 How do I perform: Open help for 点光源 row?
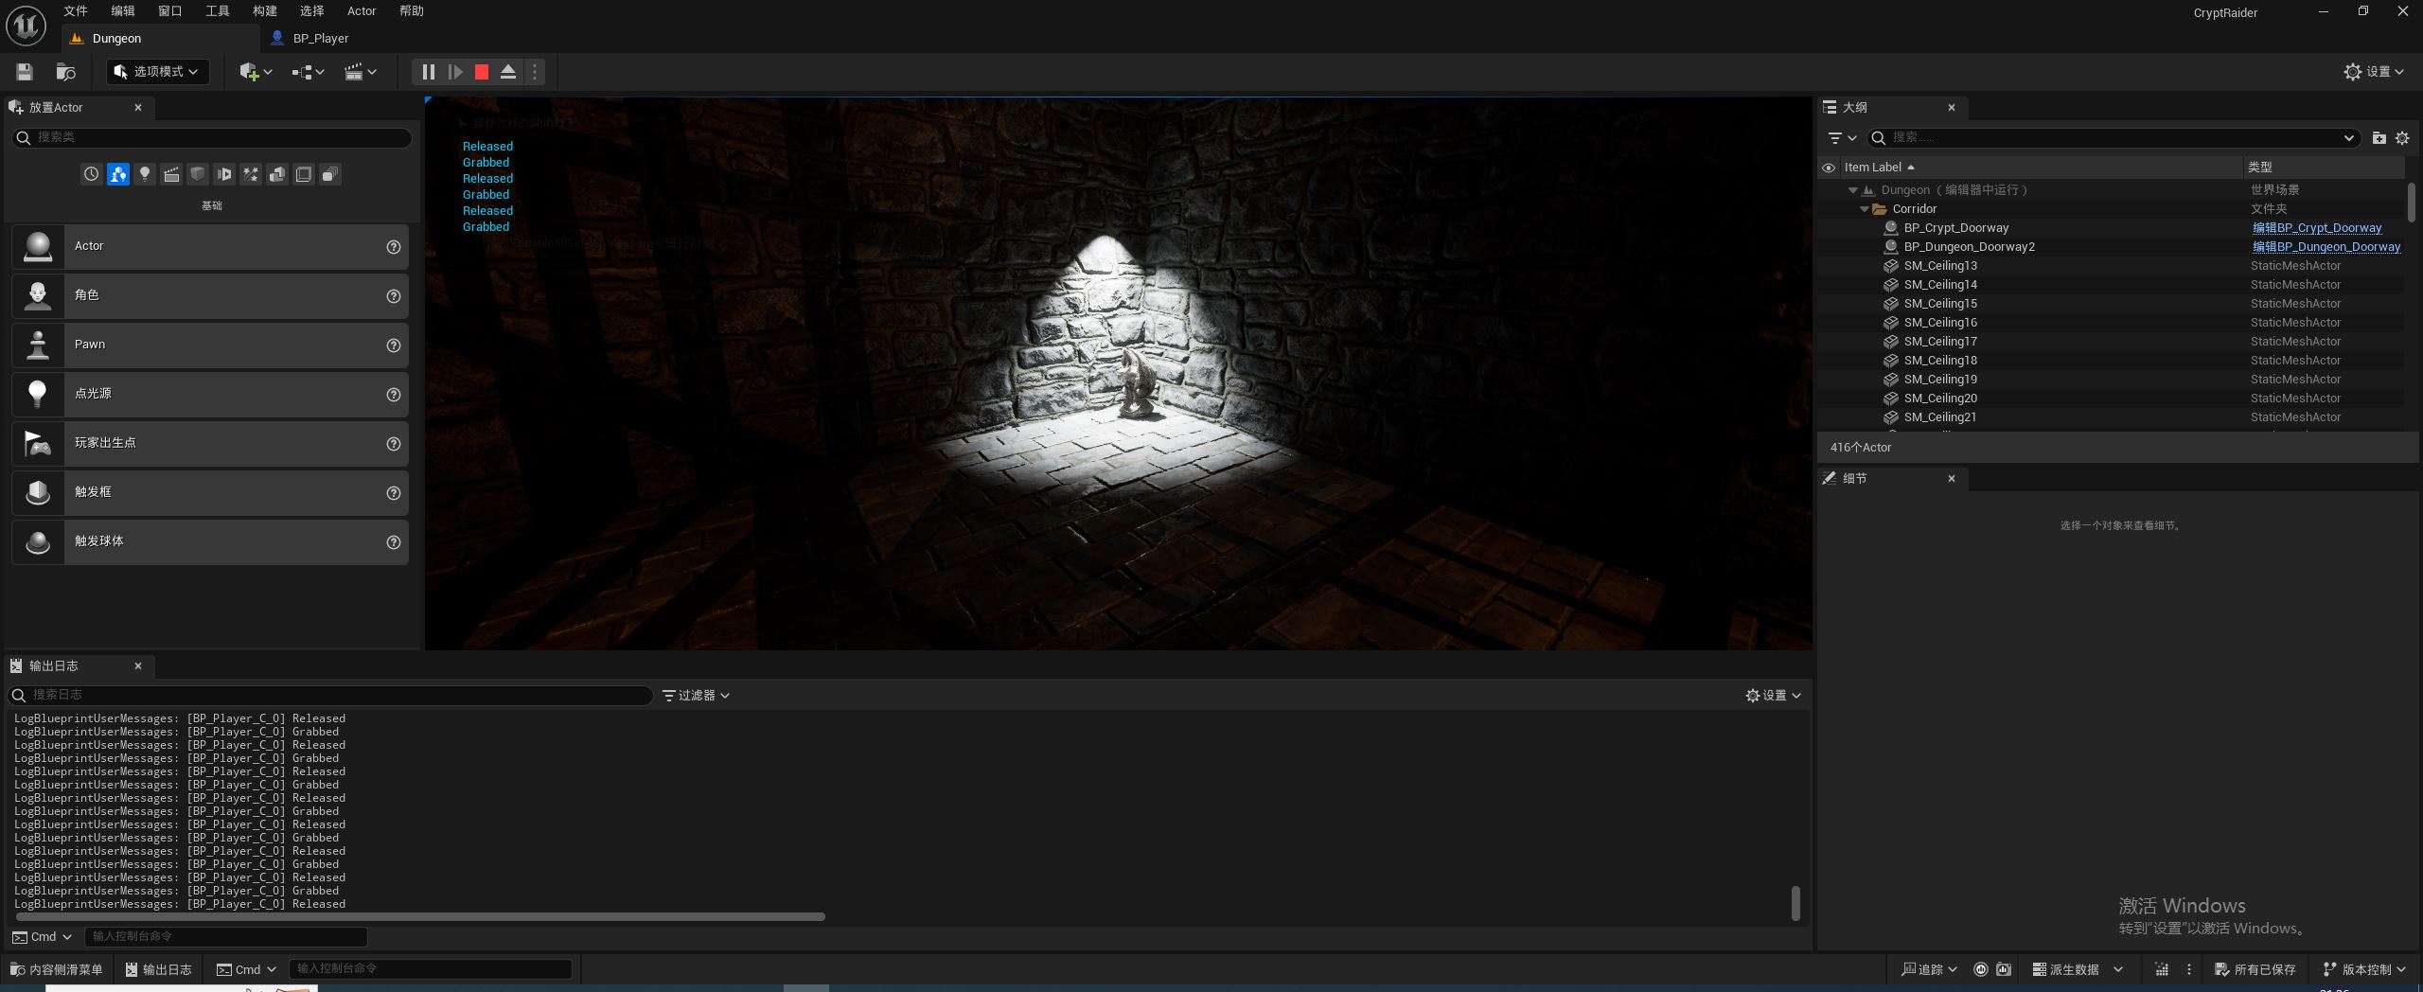click(x=394, y=395)
